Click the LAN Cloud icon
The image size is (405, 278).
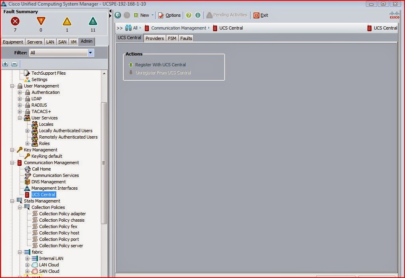coord(35,265)
